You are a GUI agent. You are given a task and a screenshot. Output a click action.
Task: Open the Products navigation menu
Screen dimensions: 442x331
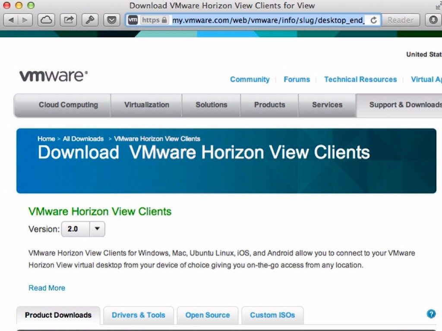[x=269, y=105]
